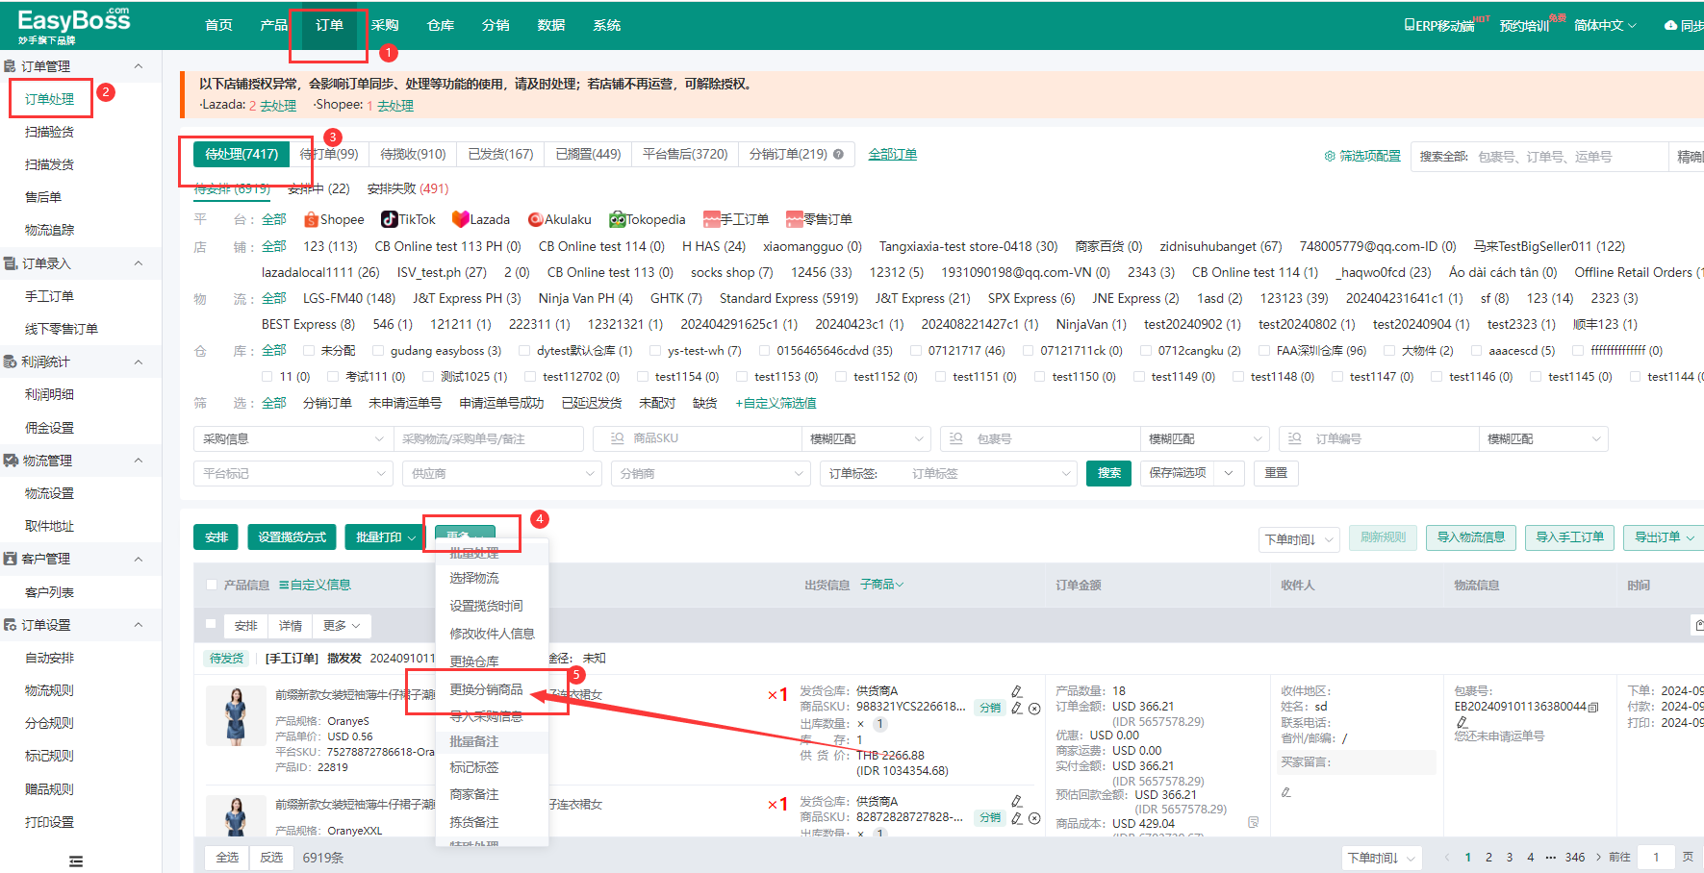1704x873 pixels.
Task: Check FAA深圳仓库 (96) warehouse checkbox
Action: coord(1264,351)
